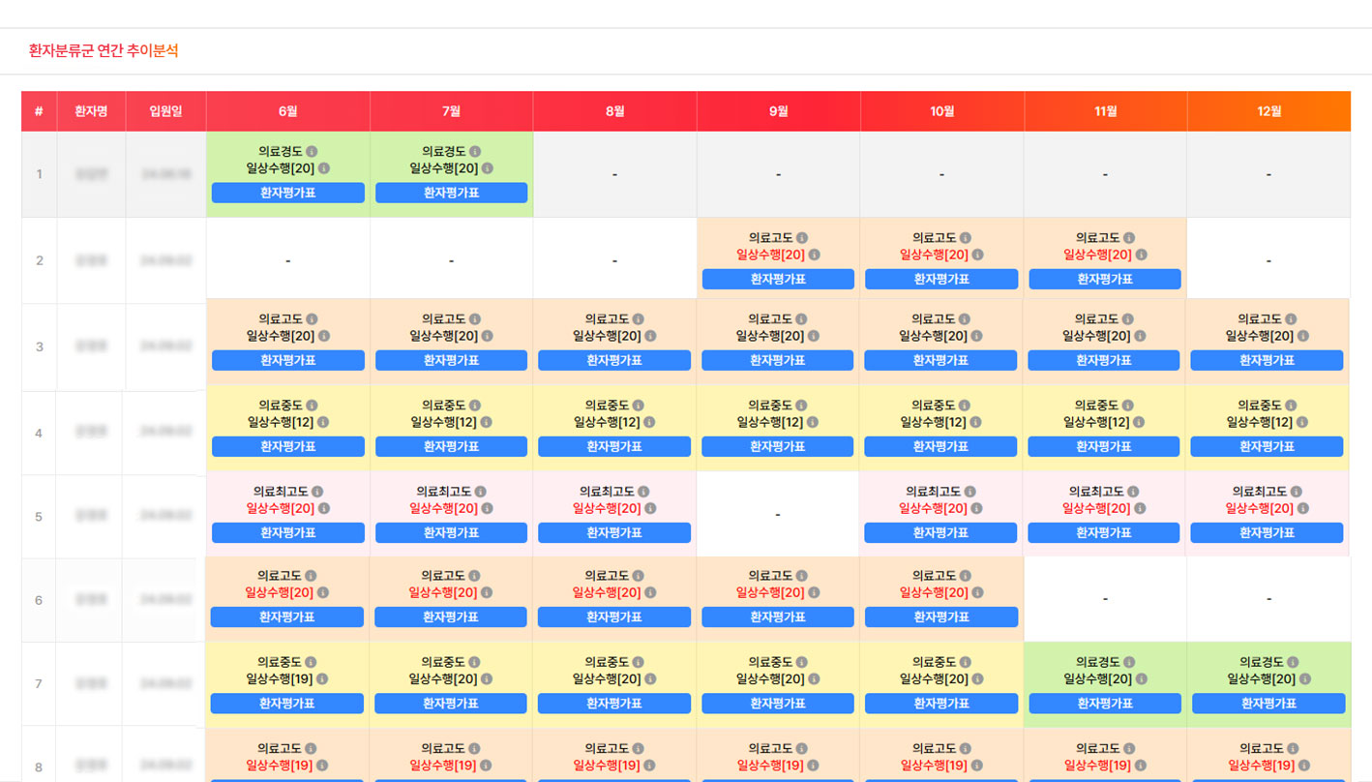The image size is (1372, 782).
Task: Click info icon beside 의료최고도 in patient 5's 6월 cell
Action: [317, 492]
